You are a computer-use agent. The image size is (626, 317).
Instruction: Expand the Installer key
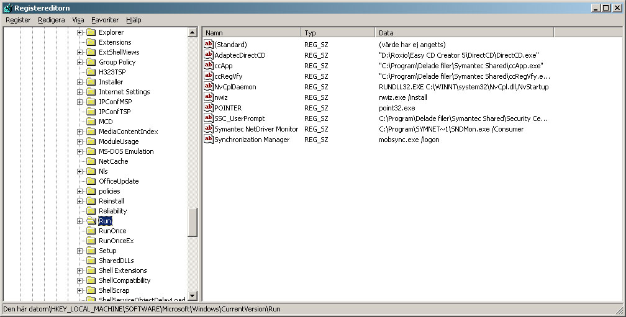[x=80, y=82]
